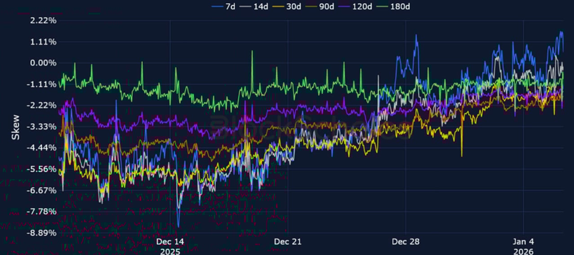Select the Dec 14 2025 x-axis label

[170, 246]
